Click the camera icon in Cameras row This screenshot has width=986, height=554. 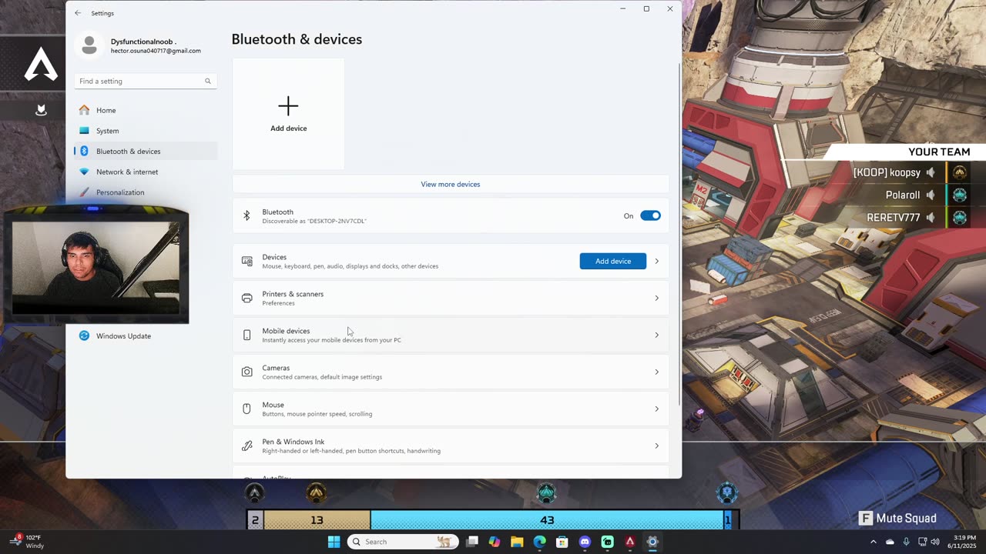tap(246, 372)
